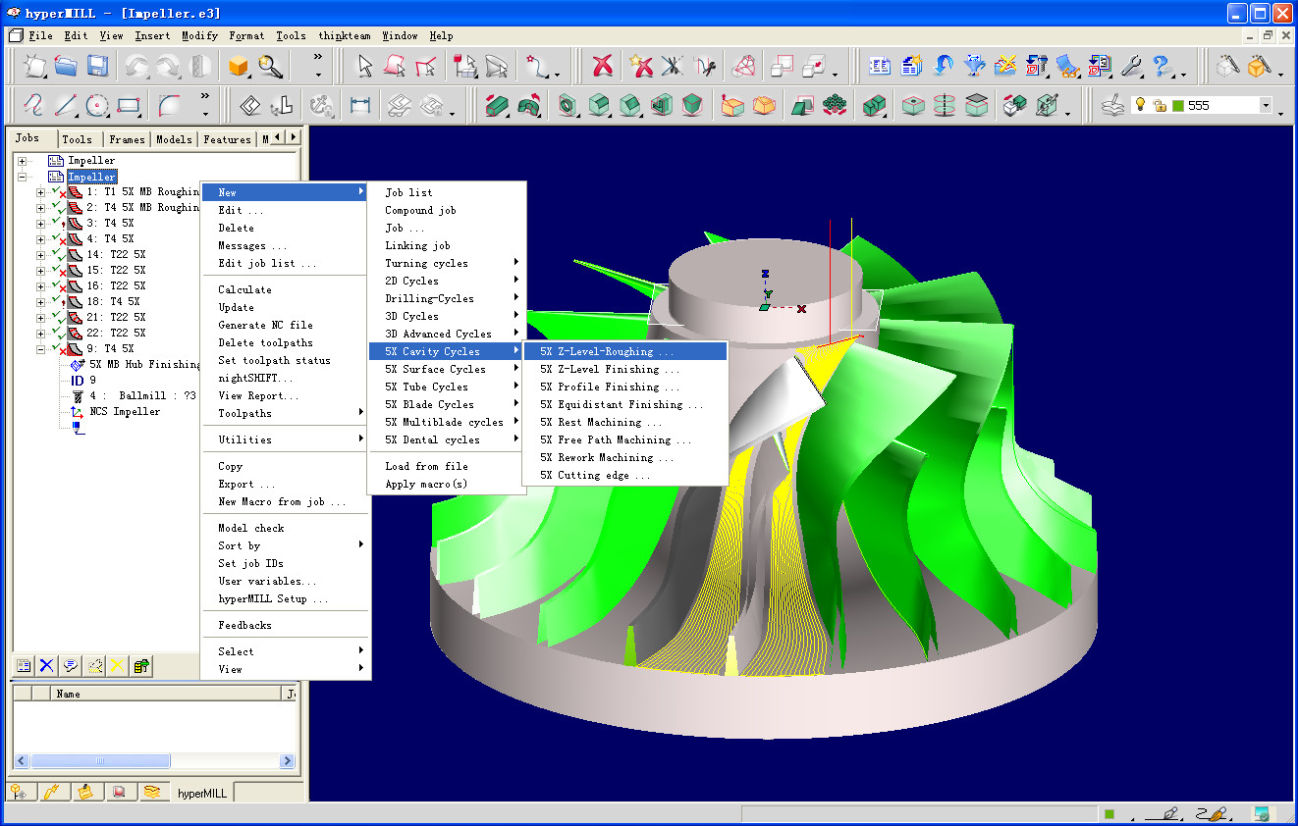This screenshot has width=1298, height=826.
Task: Click the blue X icon under job tree
Action: coord(46,665)
